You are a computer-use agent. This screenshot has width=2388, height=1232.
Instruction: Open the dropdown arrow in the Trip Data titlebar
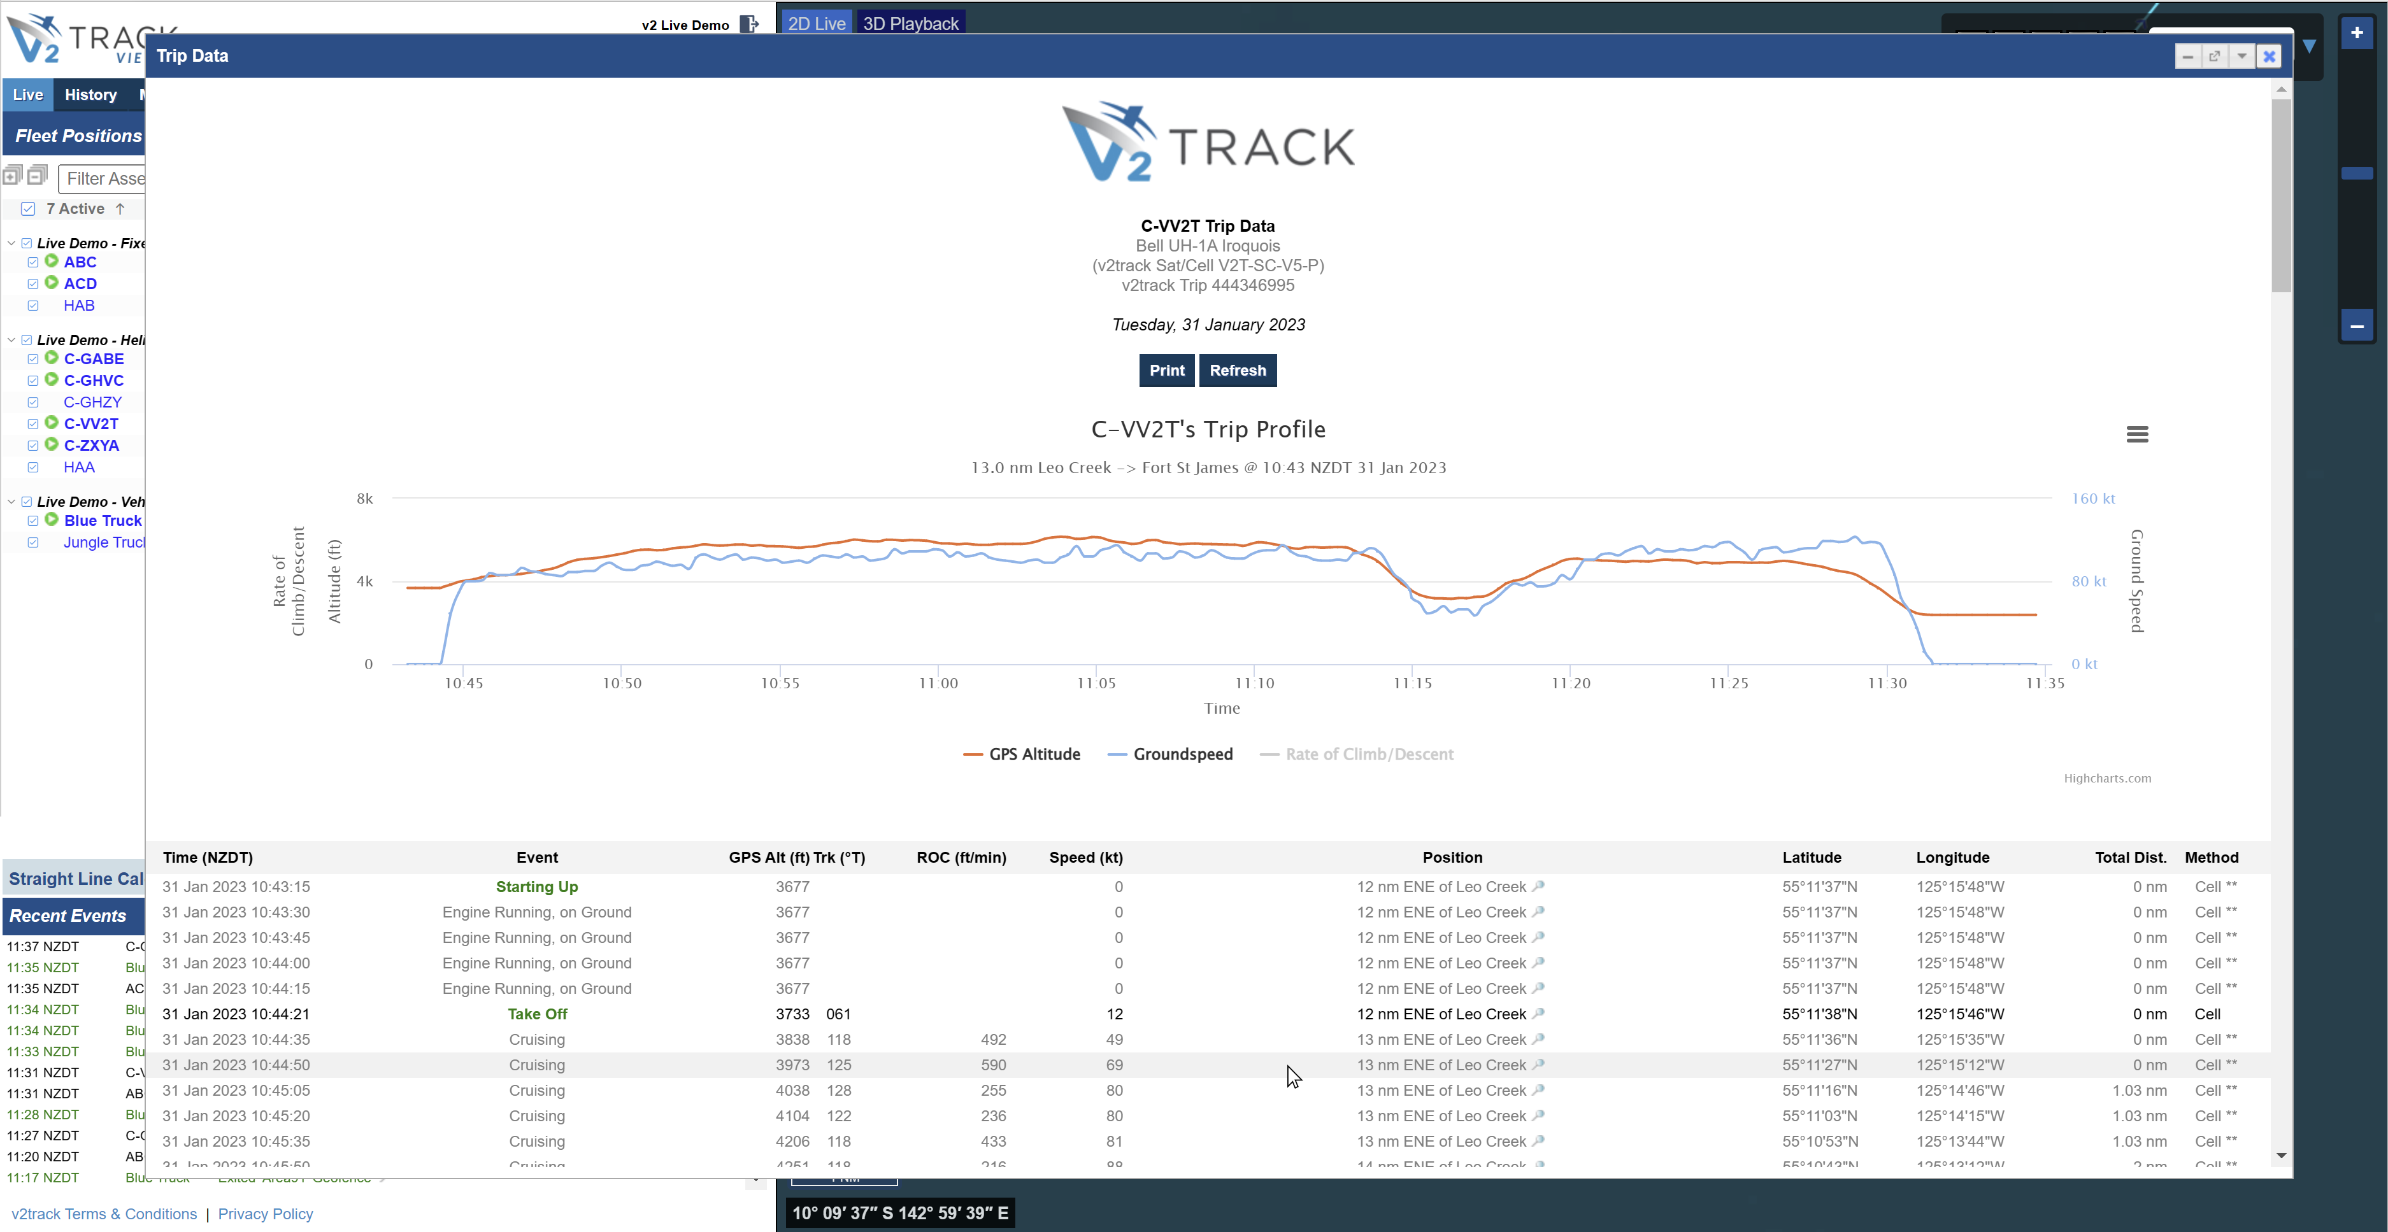click(x=2241, y=57)
